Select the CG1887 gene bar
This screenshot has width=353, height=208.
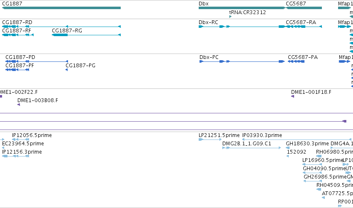pos(61,8)
